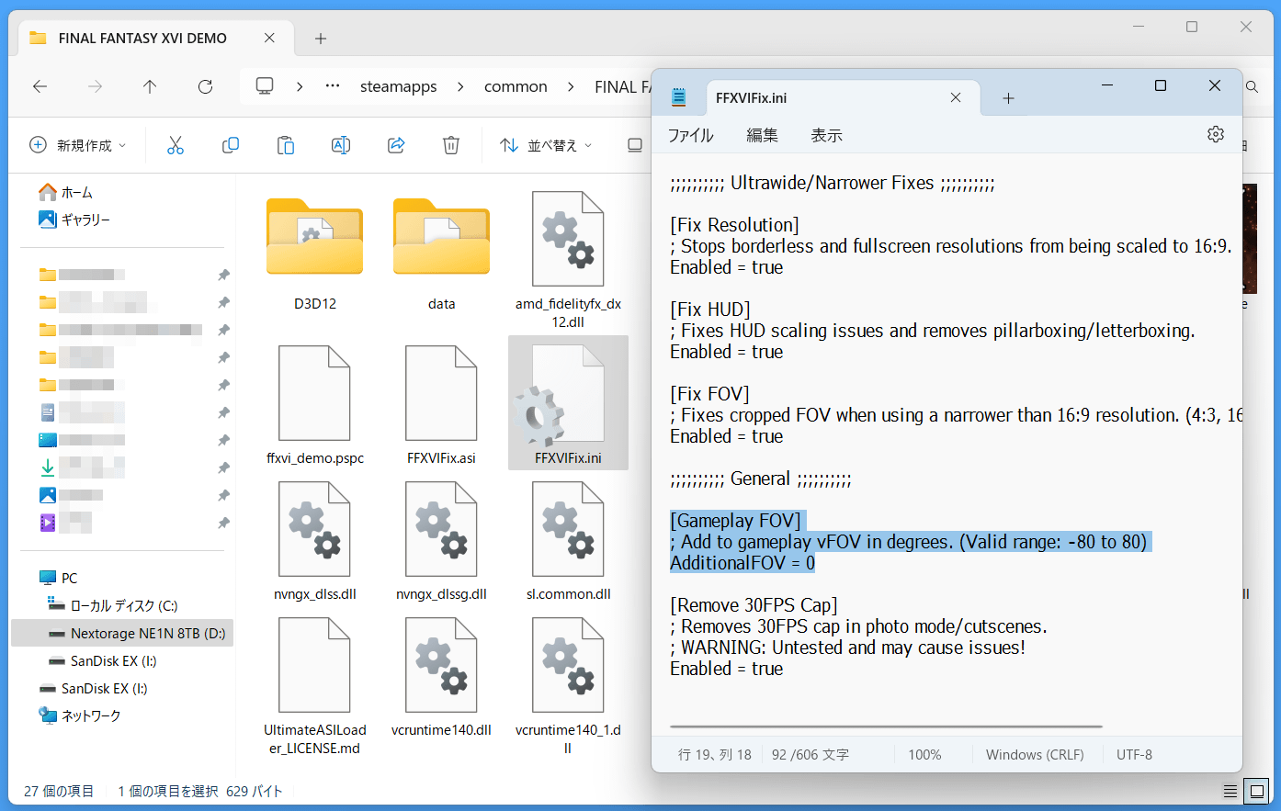Click the Cut scissors icon in Explorer
Screen dimensions: 1281x811
[x=176, y=145]
